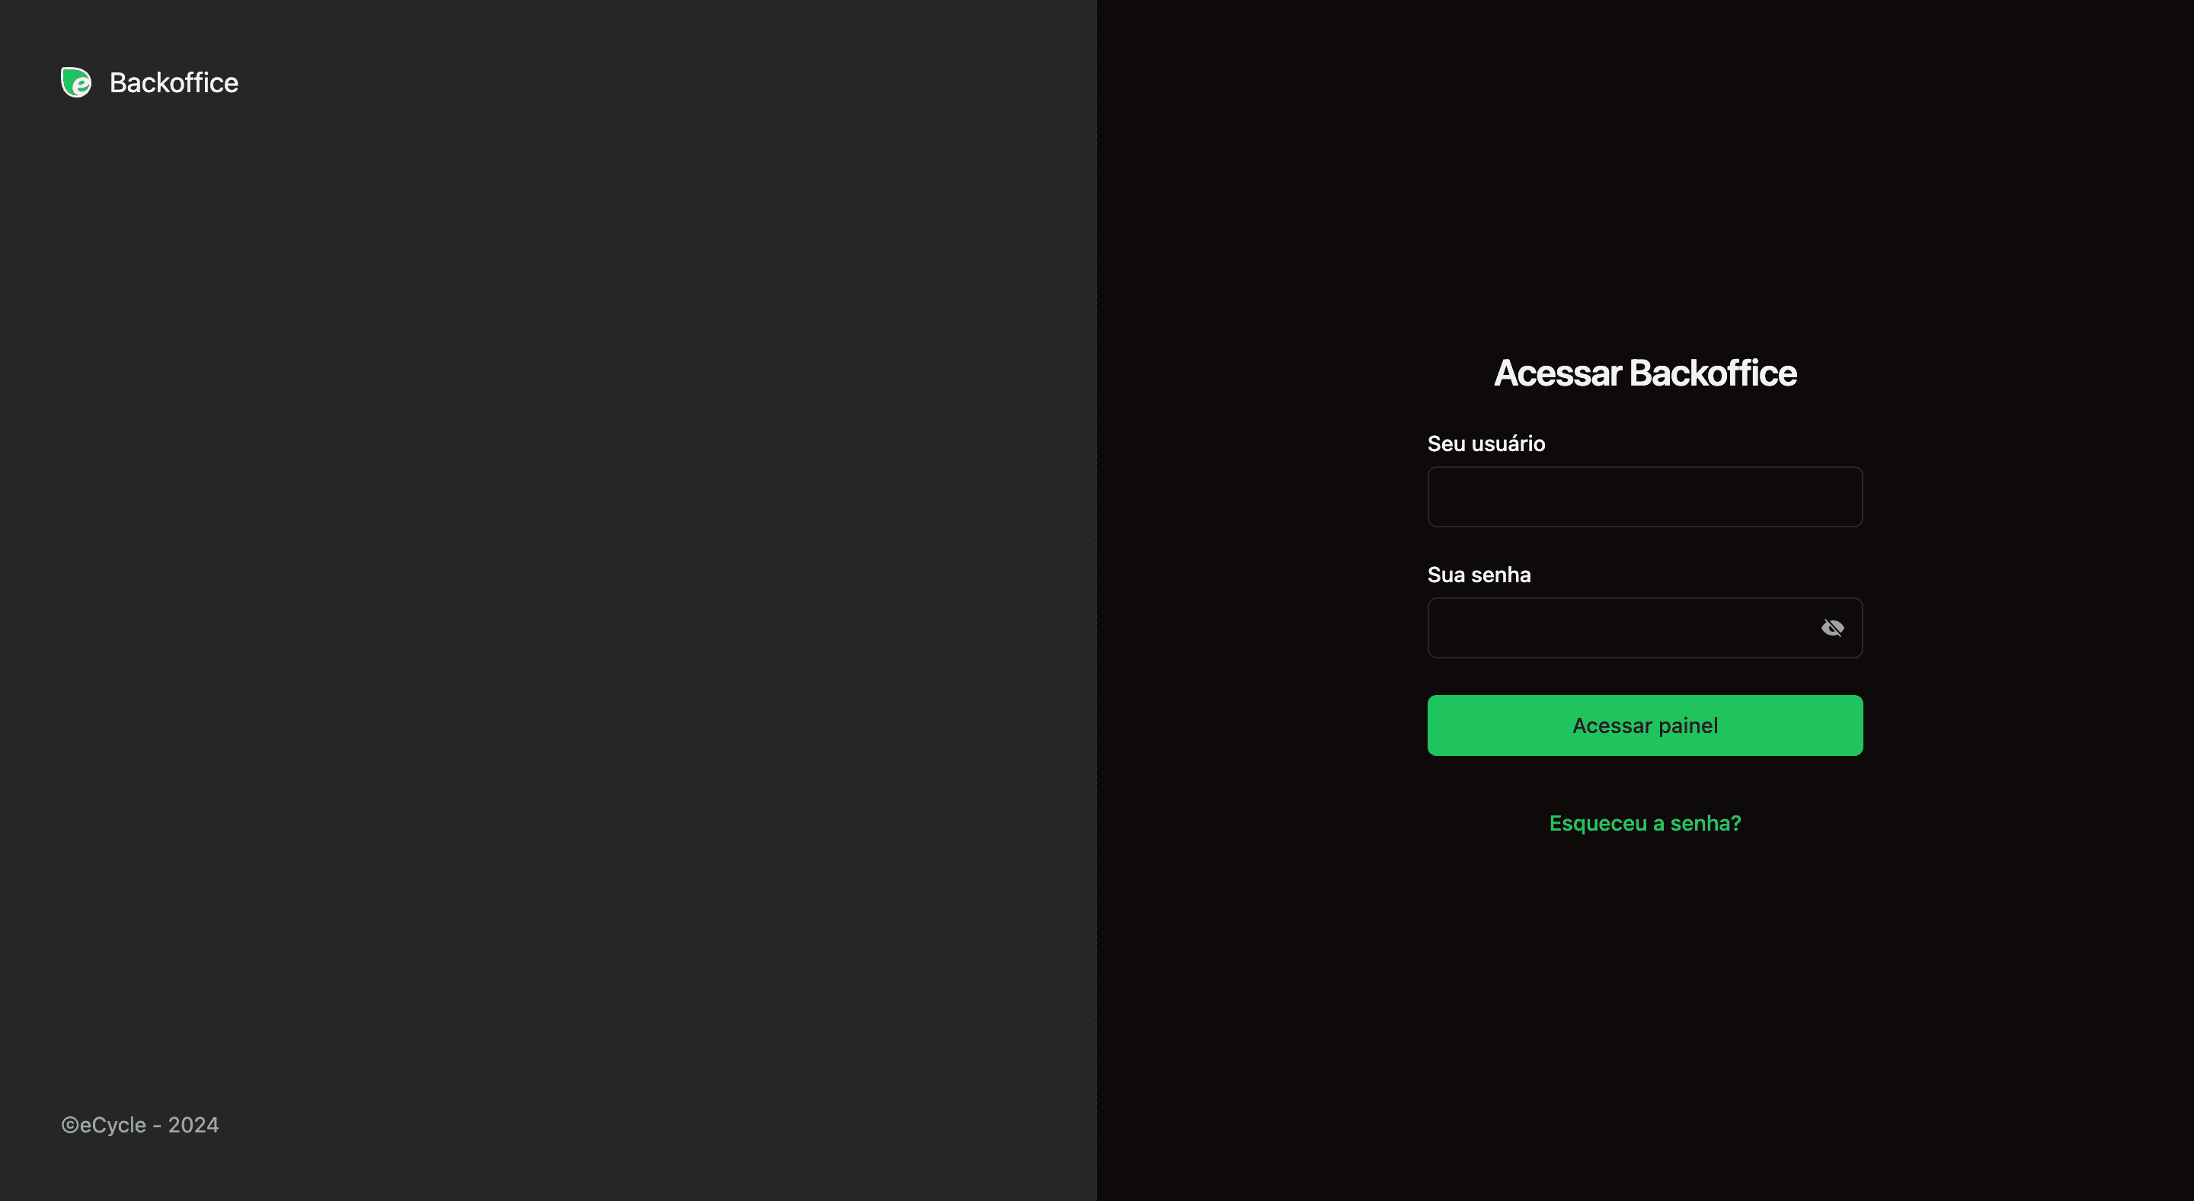Click the eCycle leaf logo icon
The image size is (2194, 1201).
coord(76,82)
